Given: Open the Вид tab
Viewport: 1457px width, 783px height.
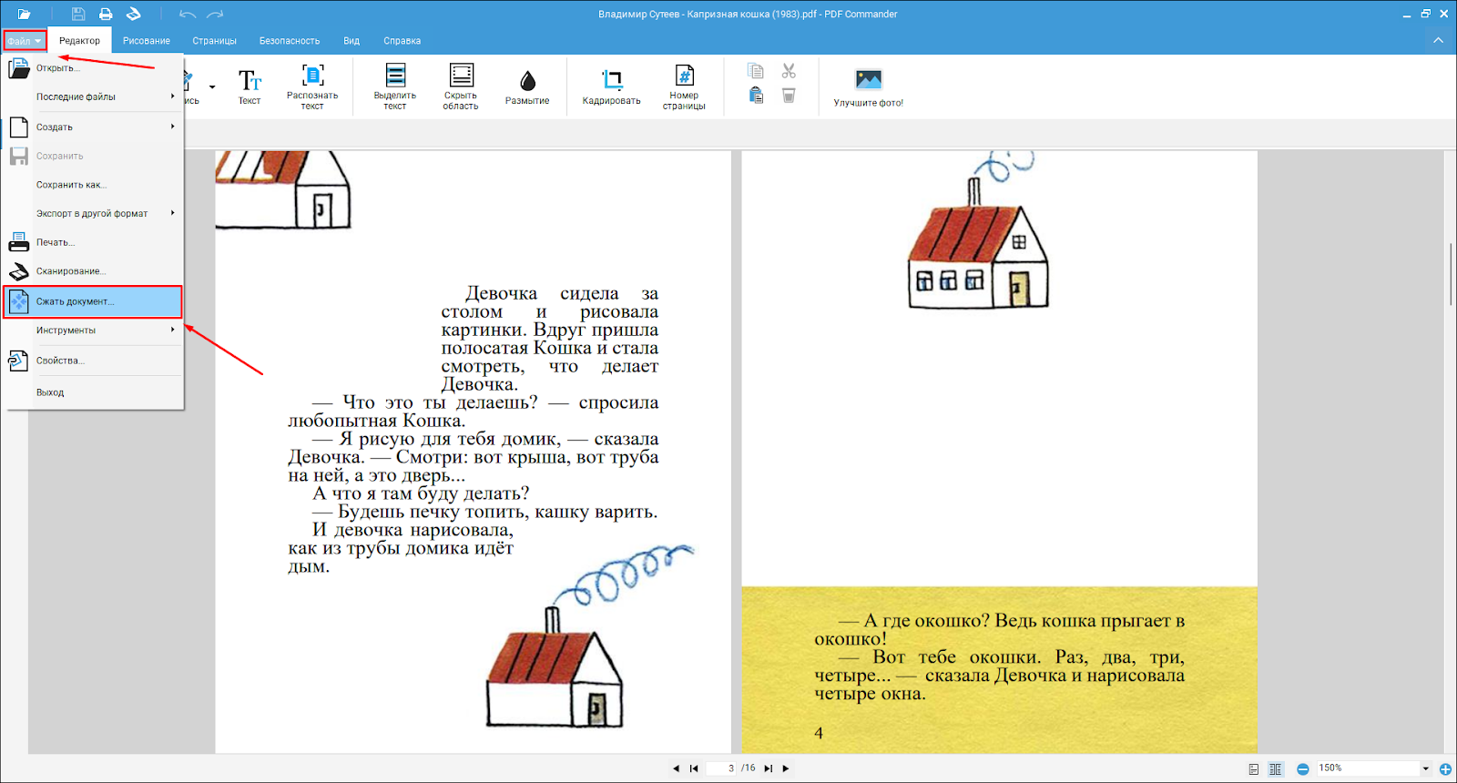Looking at the screenshot, I should 352,41.
